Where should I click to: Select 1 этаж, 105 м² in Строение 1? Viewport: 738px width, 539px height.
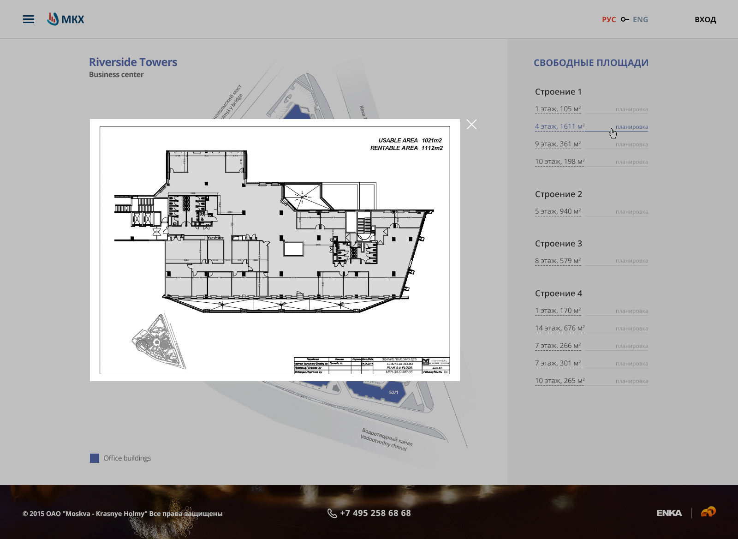coord(558,109)
